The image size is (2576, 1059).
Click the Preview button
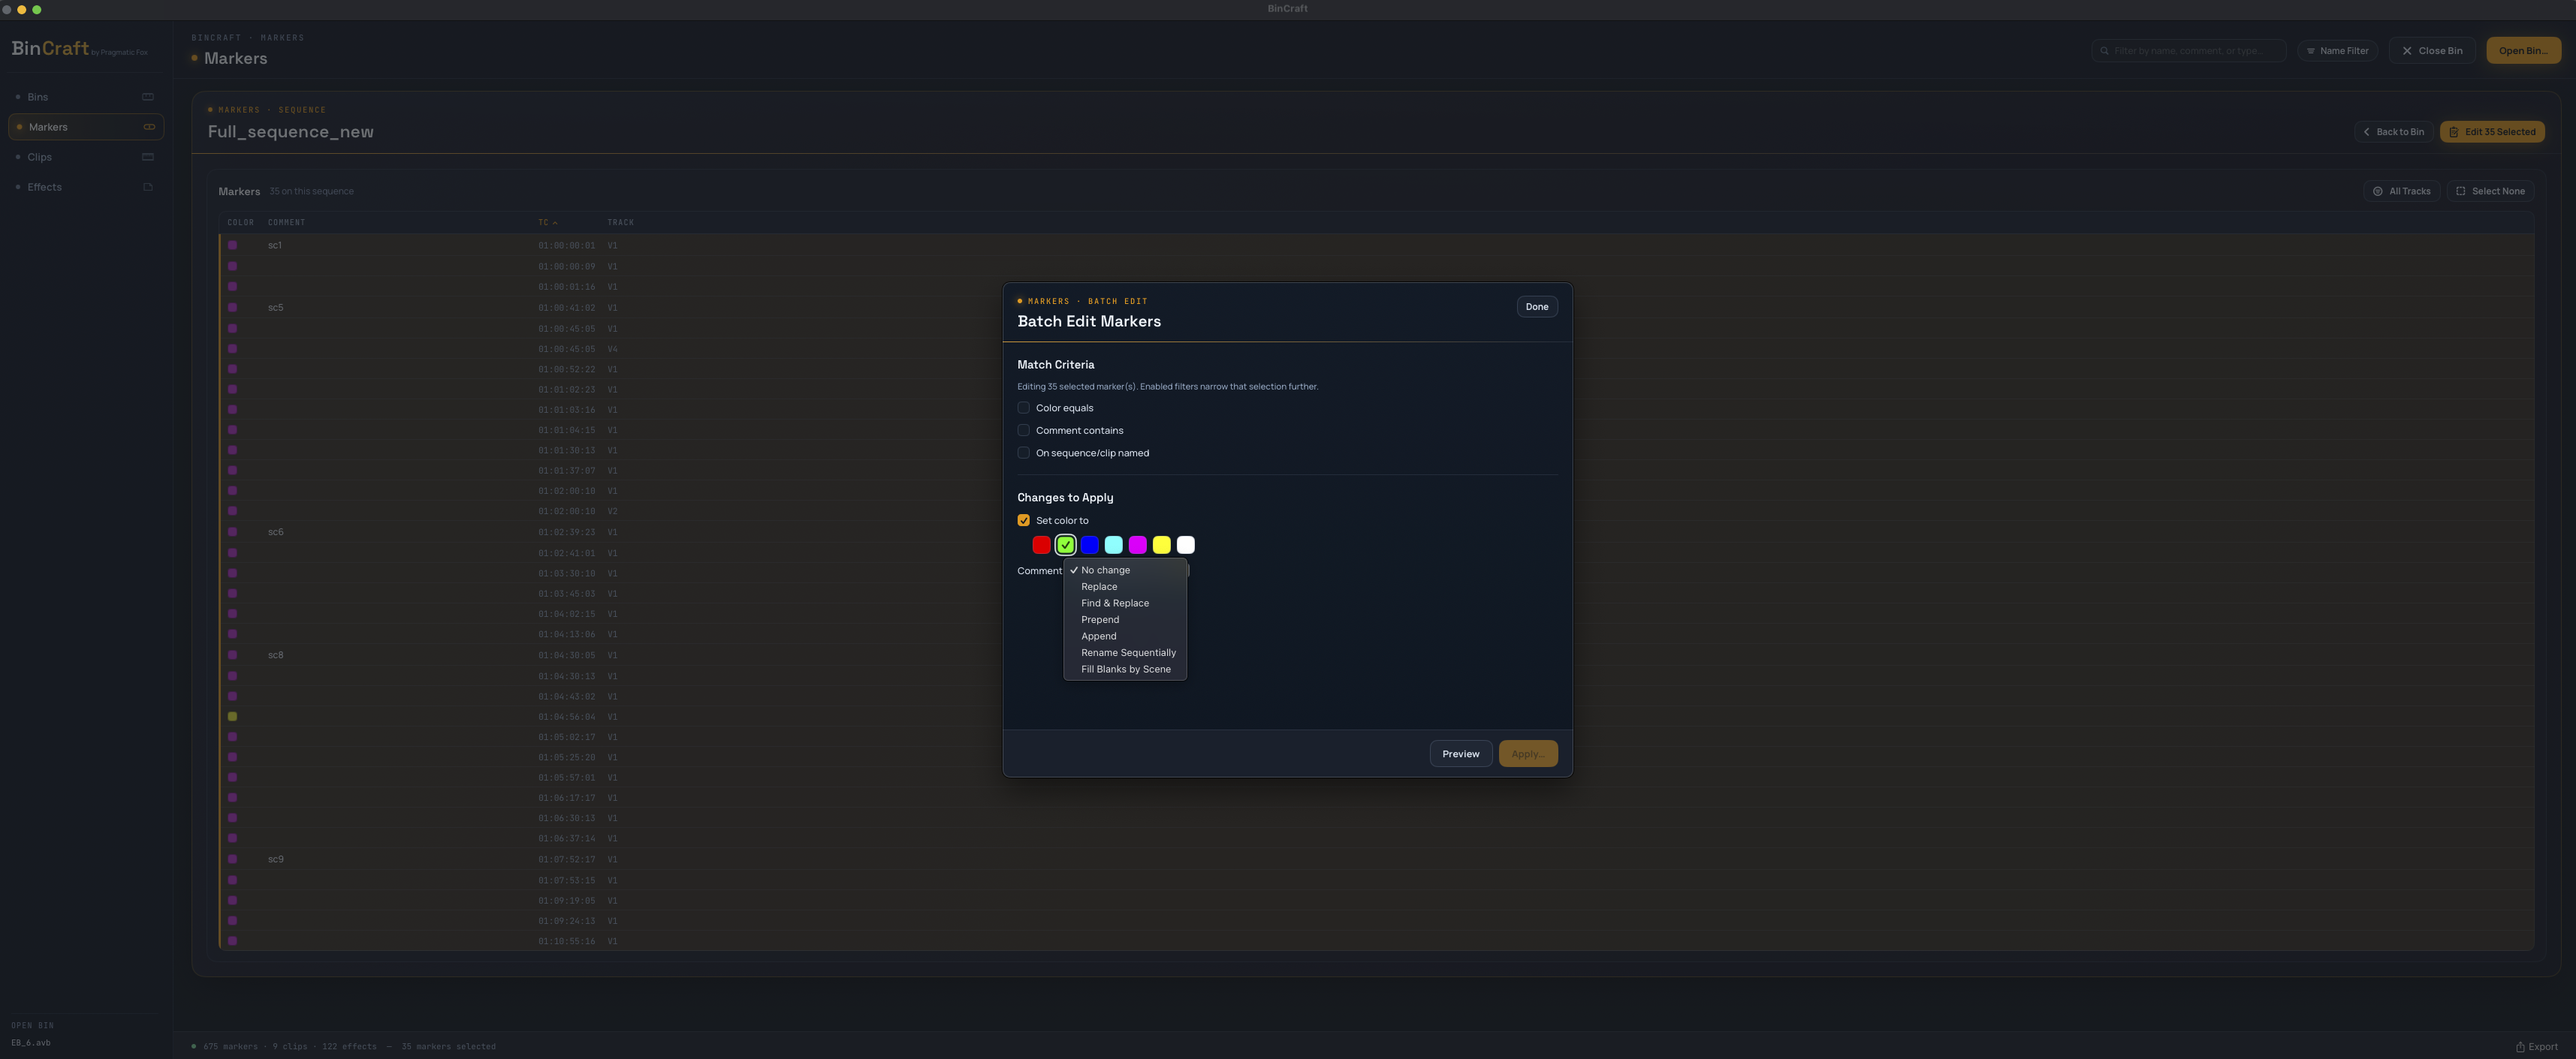tap(1460, 754)
